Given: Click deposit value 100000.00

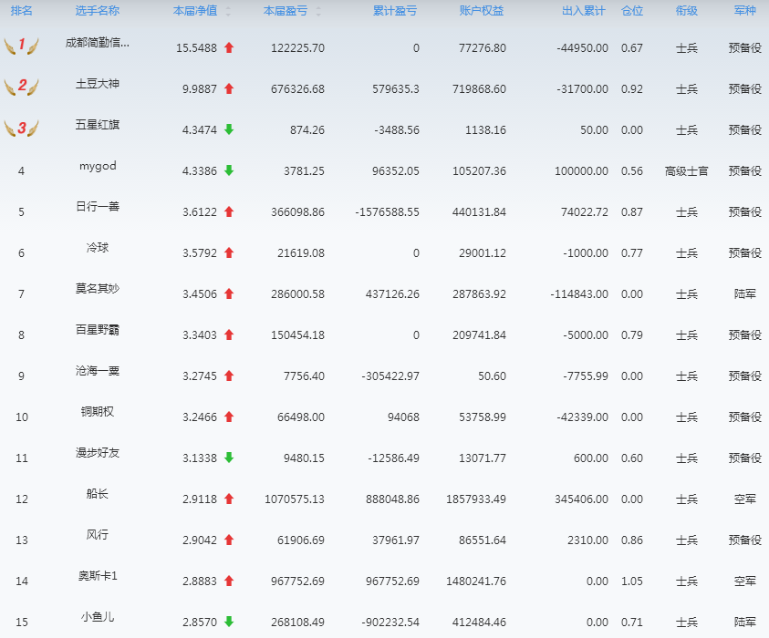Looking at the screenshot, I should 581,171.
